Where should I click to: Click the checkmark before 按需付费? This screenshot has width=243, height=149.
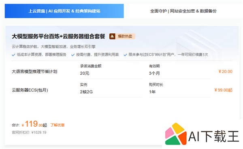click(73, 55)
